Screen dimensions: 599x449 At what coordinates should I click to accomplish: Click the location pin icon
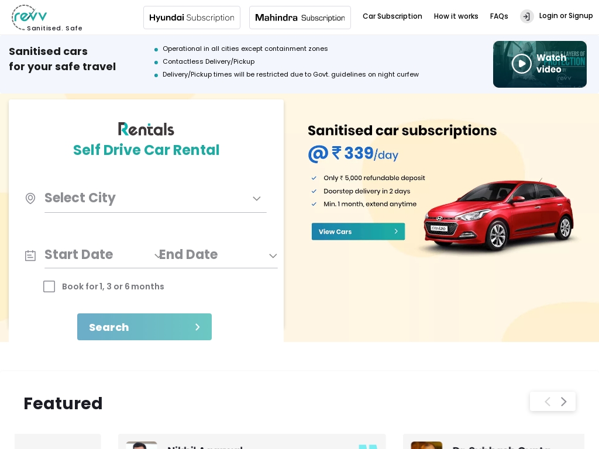30,199
